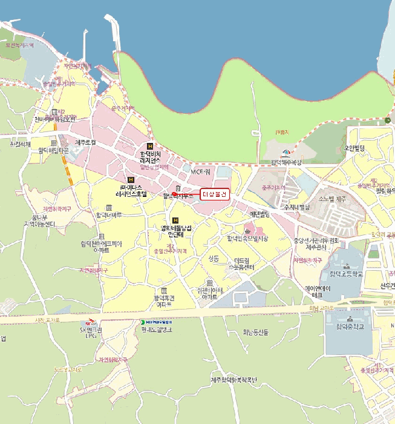Screen dimensions: 395x424
Task: Click the 에덴빌딩 label
Action: pyautogui.click(x=260, y=214)
